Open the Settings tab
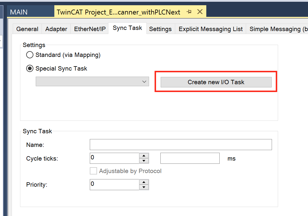Viewport: 308px width, 216px height. point(160,29)
